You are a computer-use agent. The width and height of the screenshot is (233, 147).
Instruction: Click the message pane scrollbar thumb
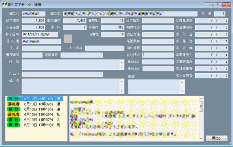(201, 106)
